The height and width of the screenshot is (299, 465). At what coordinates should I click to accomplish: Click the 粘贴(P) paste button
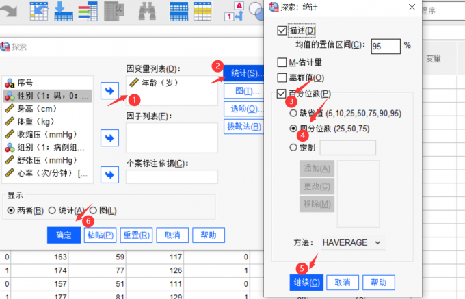pyautogui.click(x=101, y=235)
